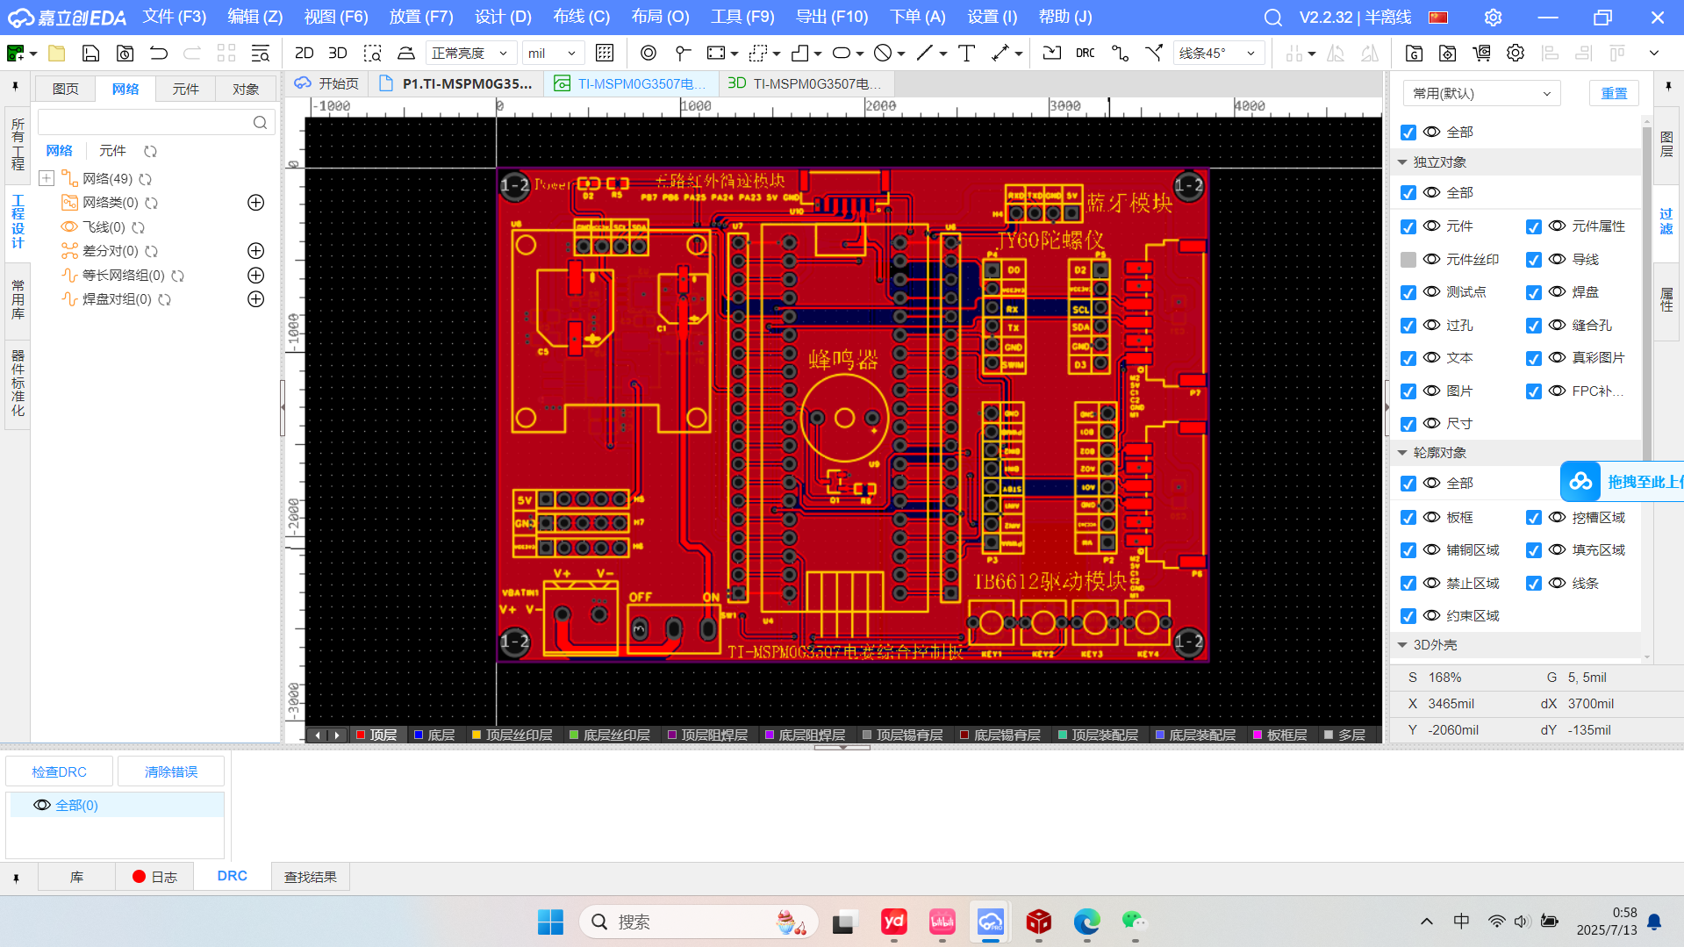Open the PCB settings gear on toolbar
The height and width of the screenshot is (947, 1684).
pos(1516,53)
